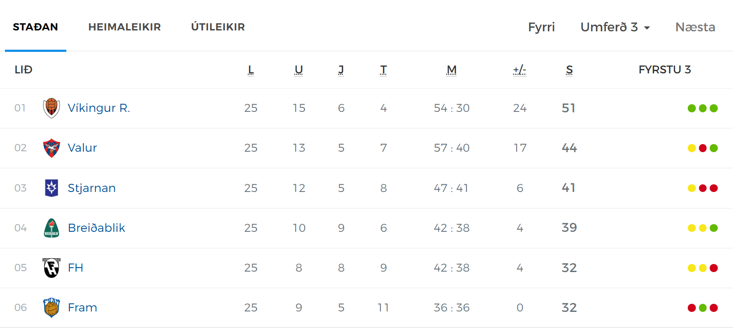Screen dimensions: 733x328
Task: Click the Valur club crest icon
Action: (x=52, y=148)
